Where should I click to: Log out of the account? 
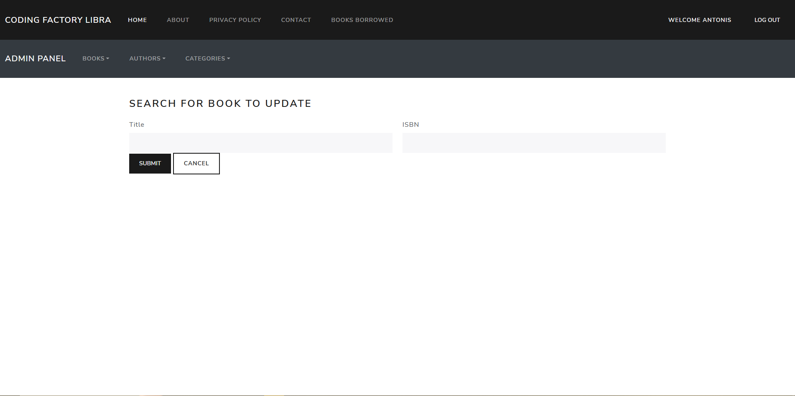[x=767, y=20]
